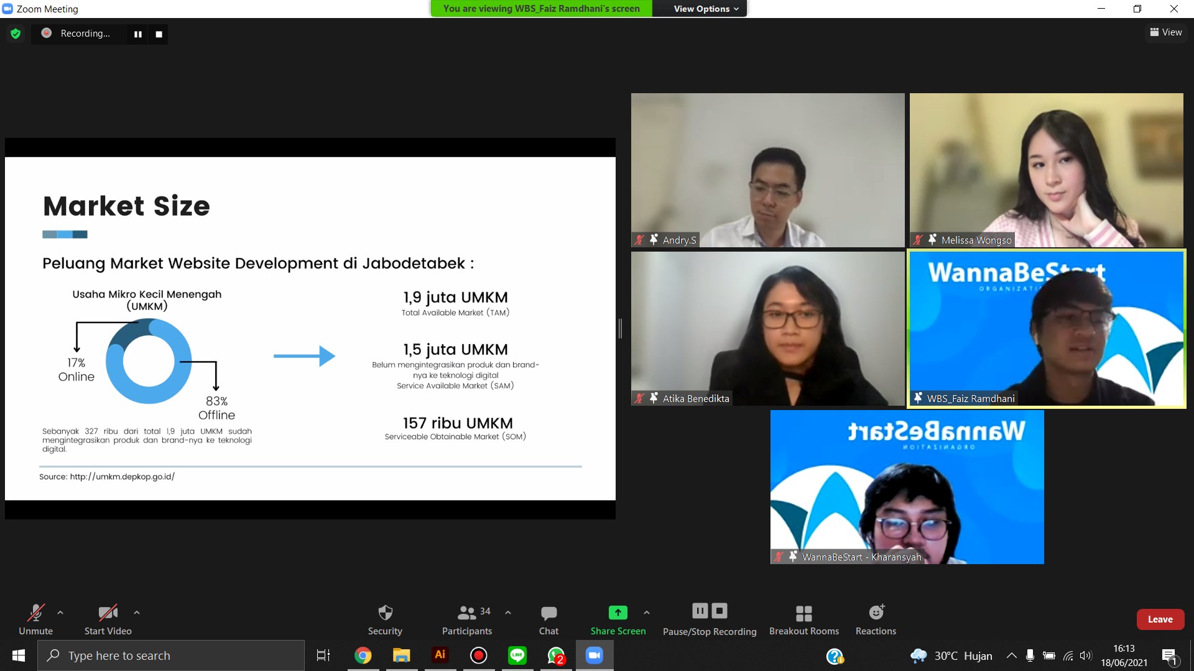Viewport: 1194px width, 671px height.
Task: Open Breakout Rooms
Action: (803, 613)
